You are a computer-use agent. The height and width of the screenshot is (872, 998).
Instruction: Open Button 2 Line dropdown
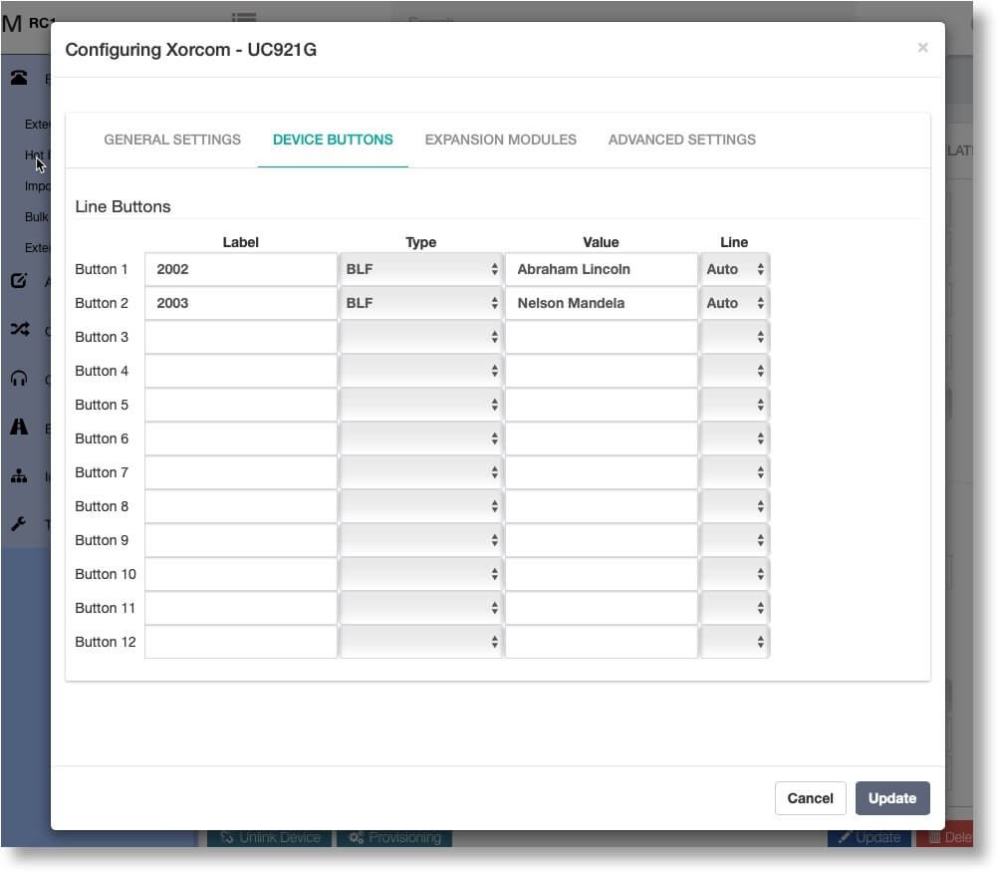[x=734, y=303]
